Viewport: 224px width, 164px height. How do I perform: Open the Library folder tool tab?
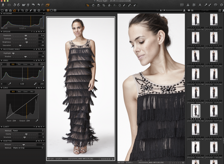coord(2,10)
